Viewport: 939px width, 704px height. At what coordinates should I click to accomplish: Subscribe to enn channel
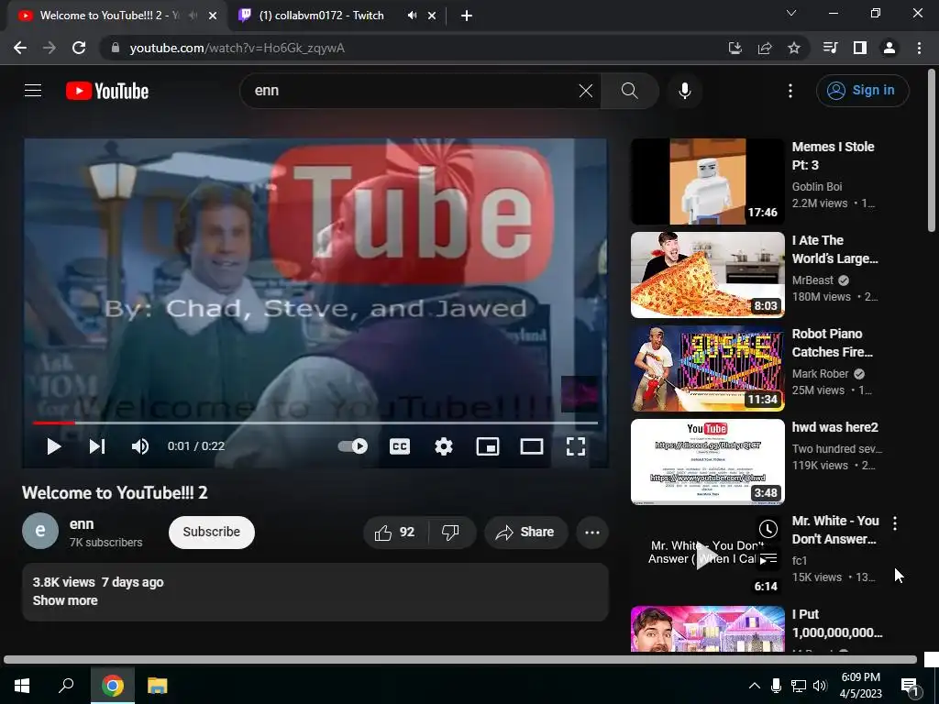[212, 533]
